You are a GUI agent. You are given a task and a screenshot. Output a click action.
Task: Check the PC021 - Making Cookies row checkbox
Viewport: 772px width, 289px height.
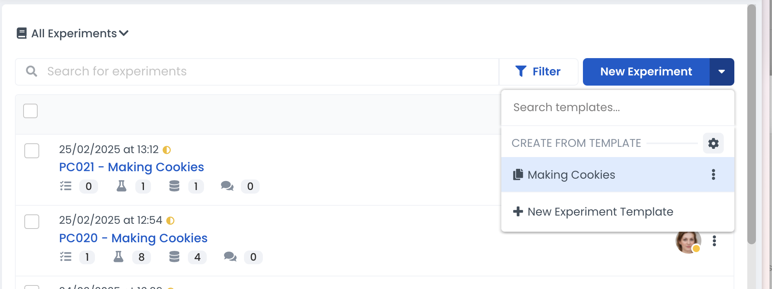click(x=32, y=151)
